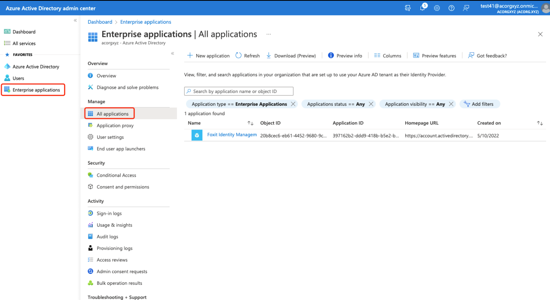
Task: Open the notifications bell icon
Action: [x=422, y=8]
